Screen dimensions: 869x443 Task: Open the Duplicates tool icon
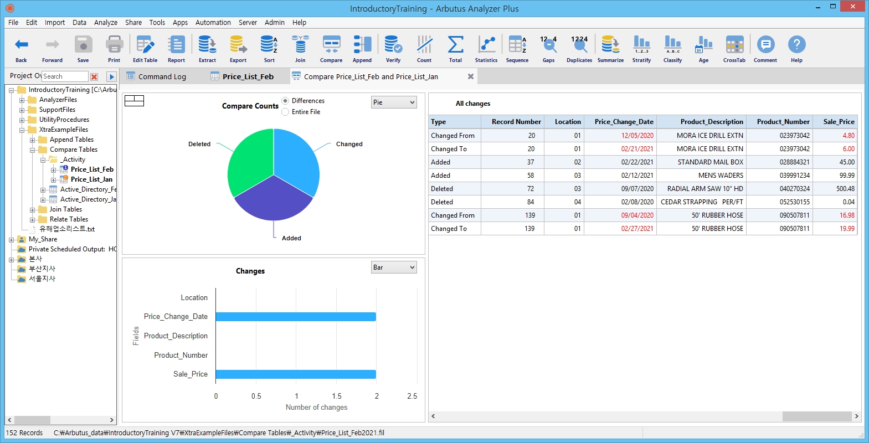coord(579,44)
